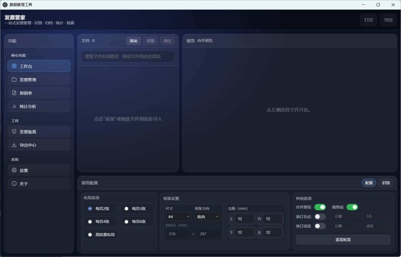Select the 发票管理 folder icon
Image resolution: width=401 pixels, height=257 pixels.
(14, 80)
